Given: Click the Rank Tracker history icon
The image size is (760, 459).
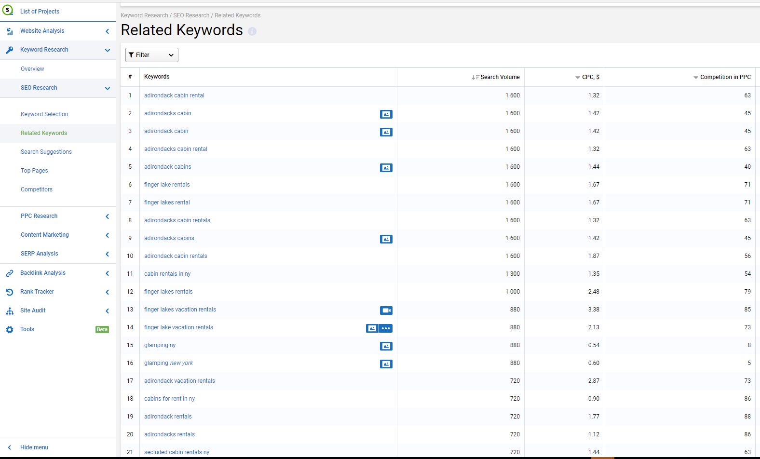Looking at the screenshot, I should [x=10, y=292].
